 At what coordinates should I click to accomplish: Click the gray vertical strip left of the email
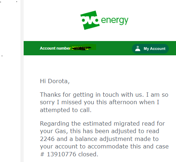pyautogui.click(x=22, y=81)
